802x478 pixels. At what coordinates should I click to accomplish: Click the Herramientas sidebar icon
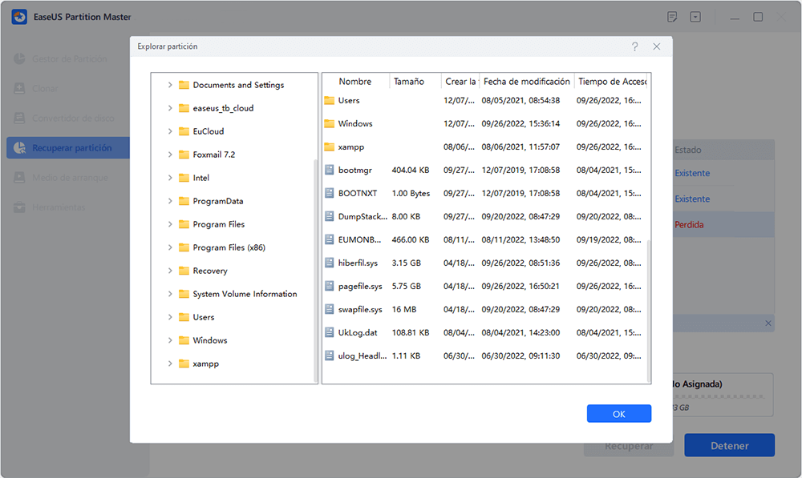(x=19, y=207)
